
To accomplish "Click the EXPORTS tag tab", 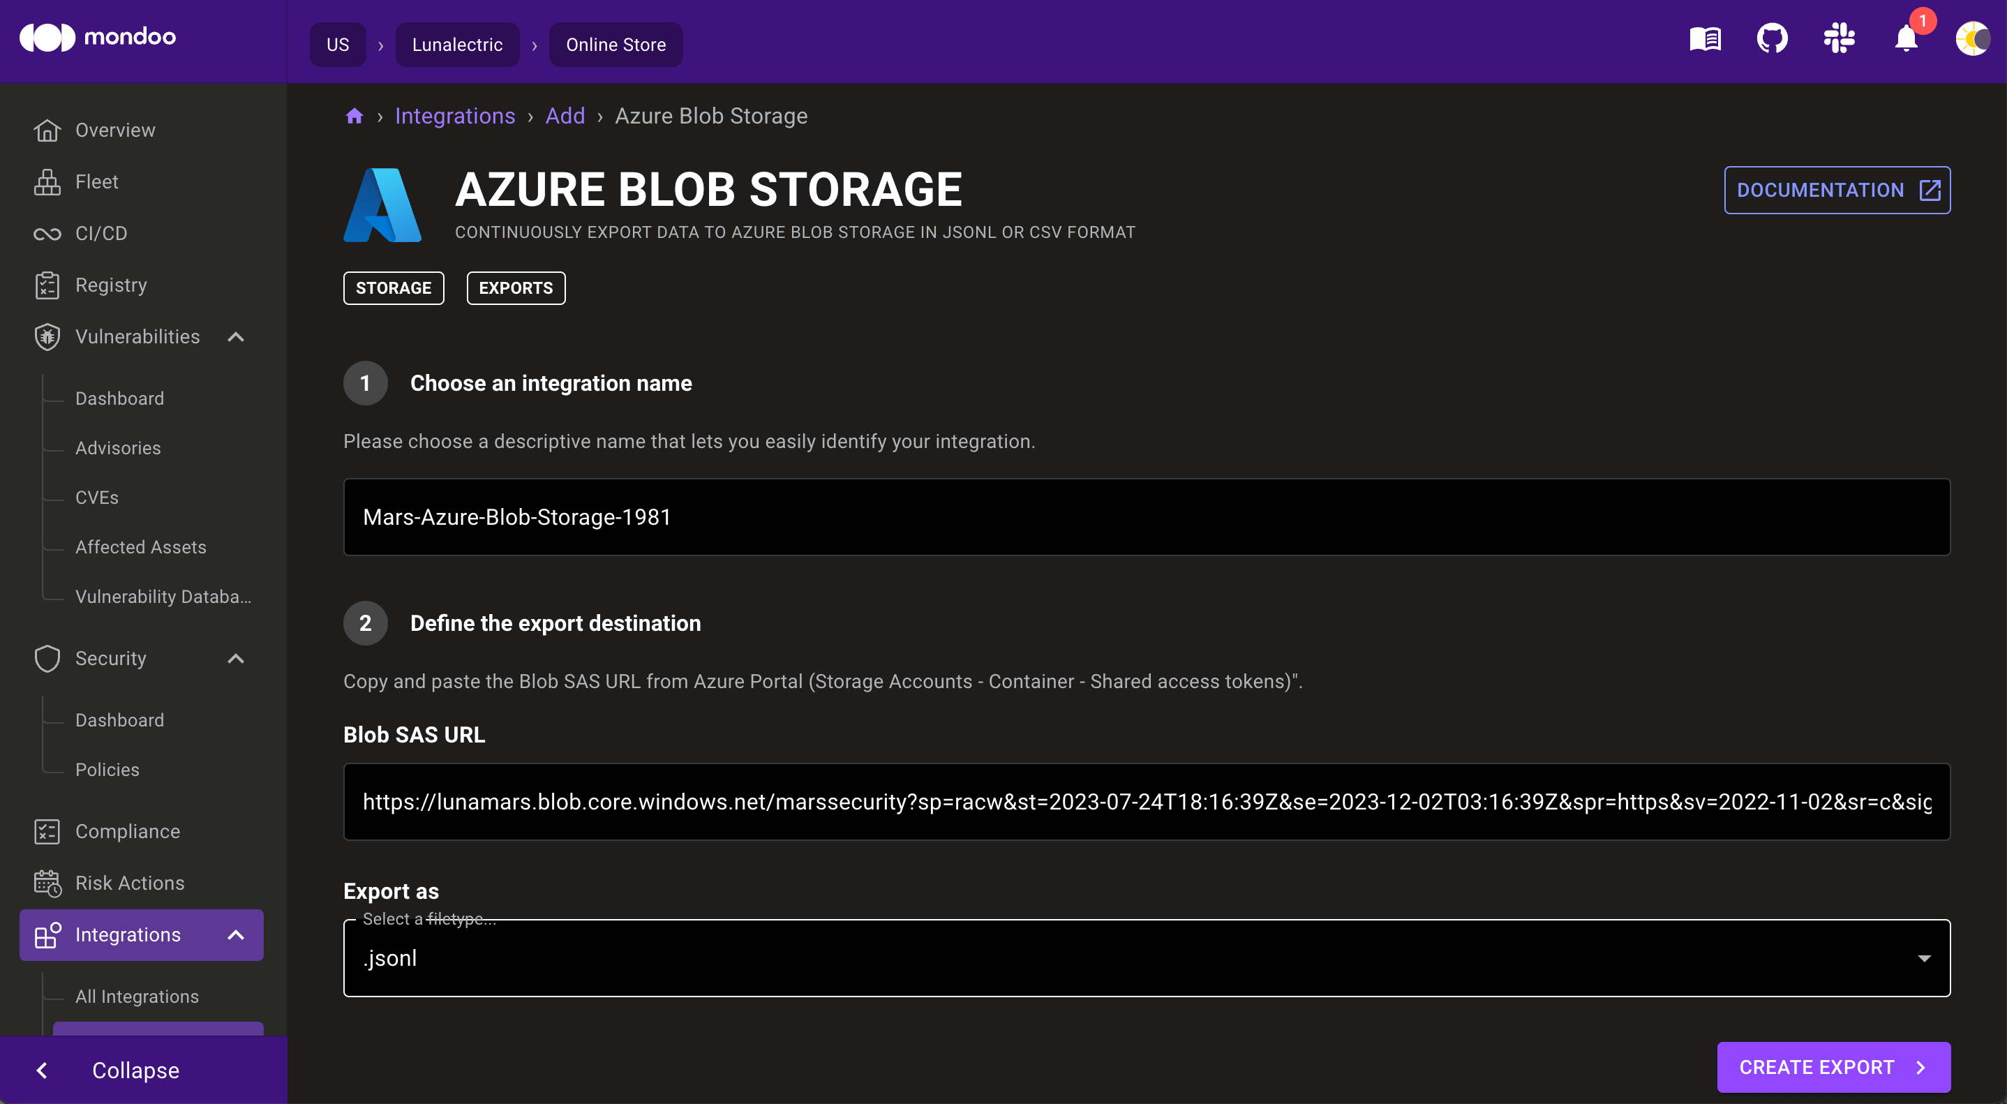I will tap(516, 287).
